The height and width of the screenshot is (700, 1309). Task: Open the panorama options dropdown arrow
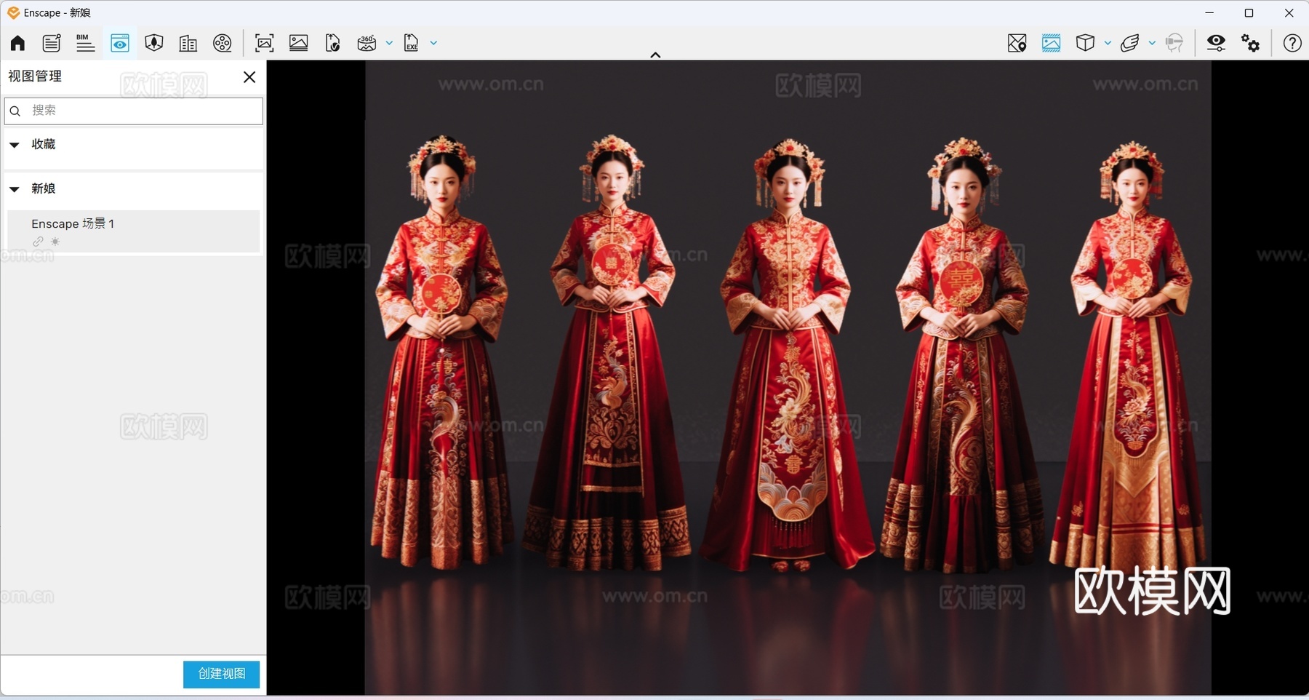(x=389, y=43)
